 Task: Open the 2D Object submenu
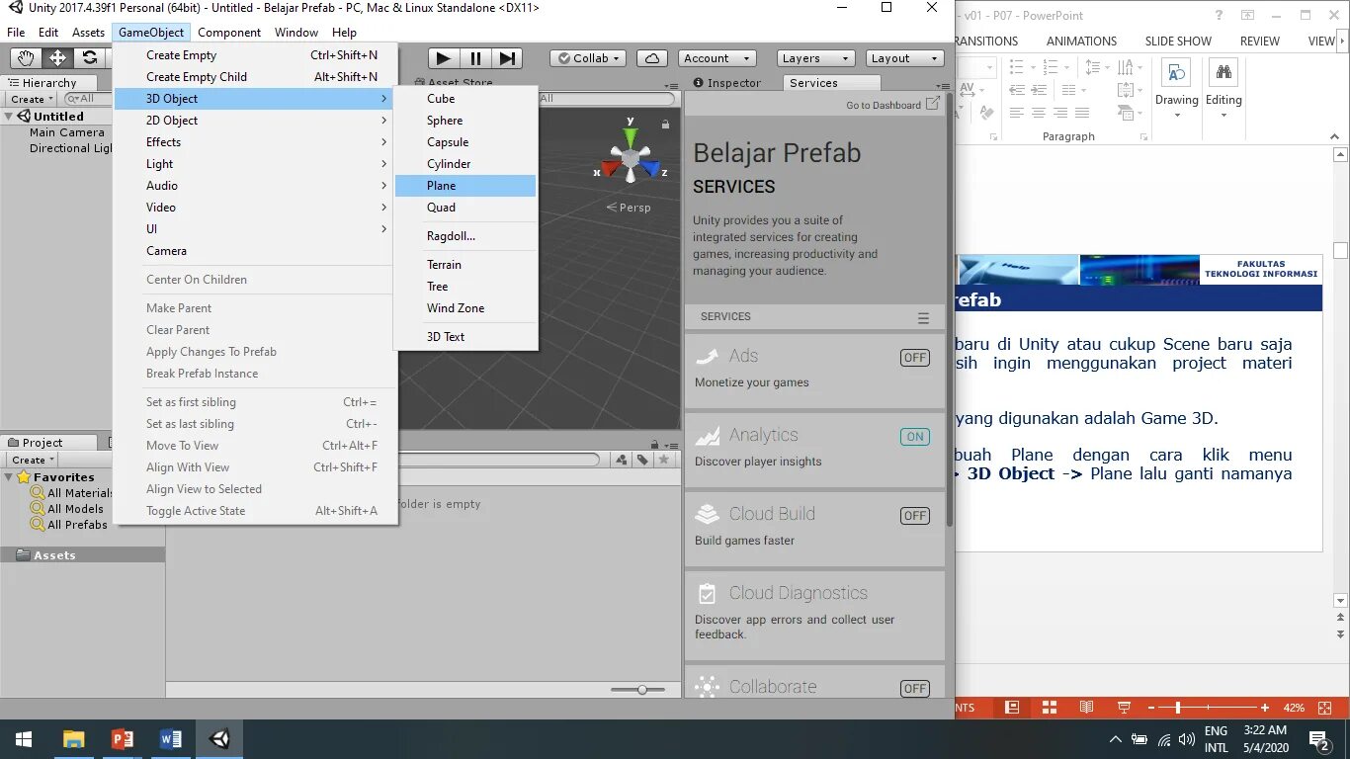(x=256, y=121)
